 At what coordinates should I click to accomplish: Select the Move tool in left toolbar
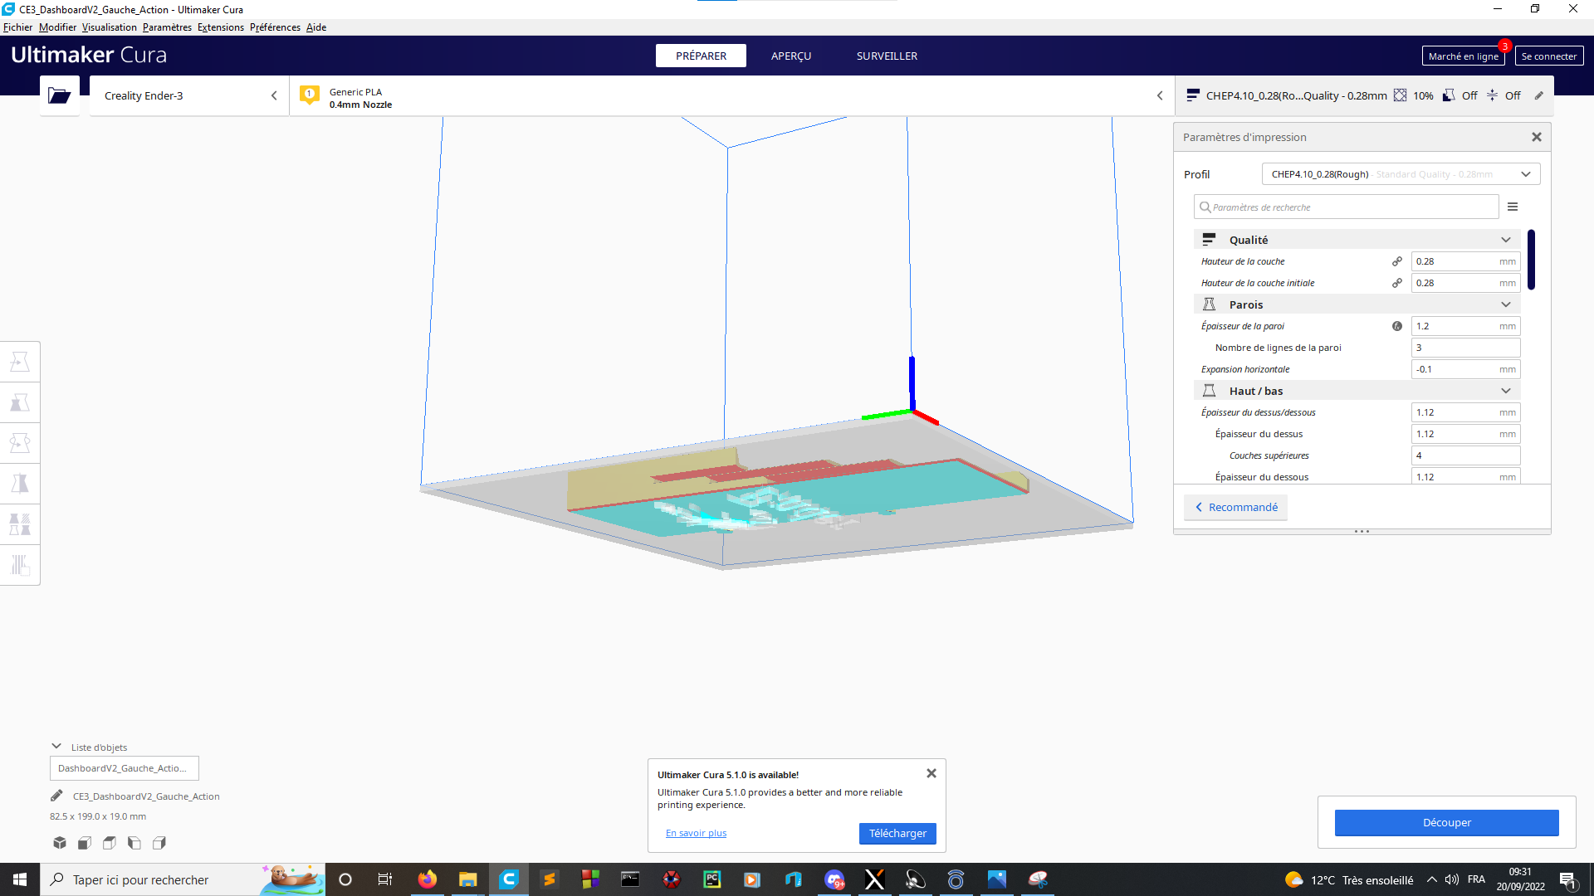pyautogui.click(x=20, y=362)
